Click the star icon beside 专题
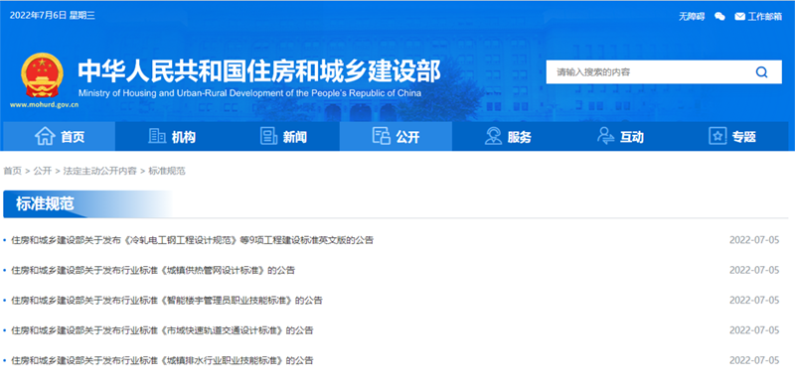Image resolution: width=795 pixels, height=382 pixels. pyautogui.click(x=717, y=136)
